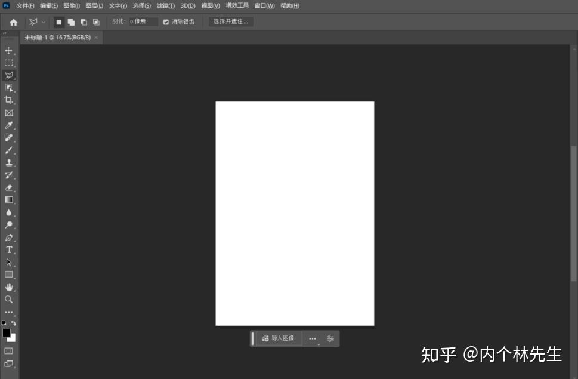
Task: Open the 增效工具 menu
Action: pos(237,5)
